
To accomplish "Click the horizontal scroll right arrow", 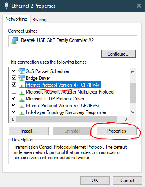I will pos(126,119).
